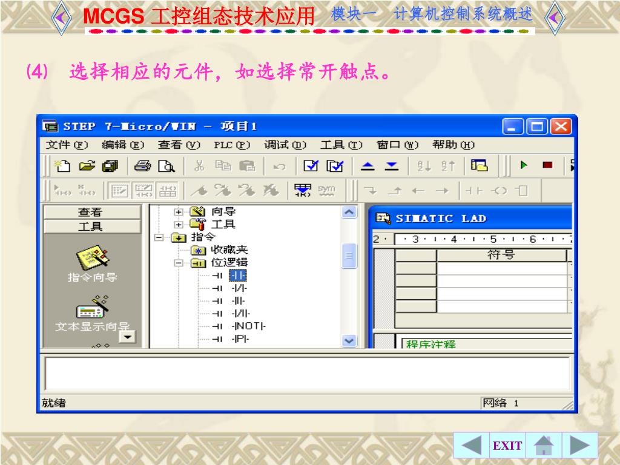Open the 文件(F) menu
Viewport: 620px width, 465px height.
pyautogui.click(x=67, y=145)
